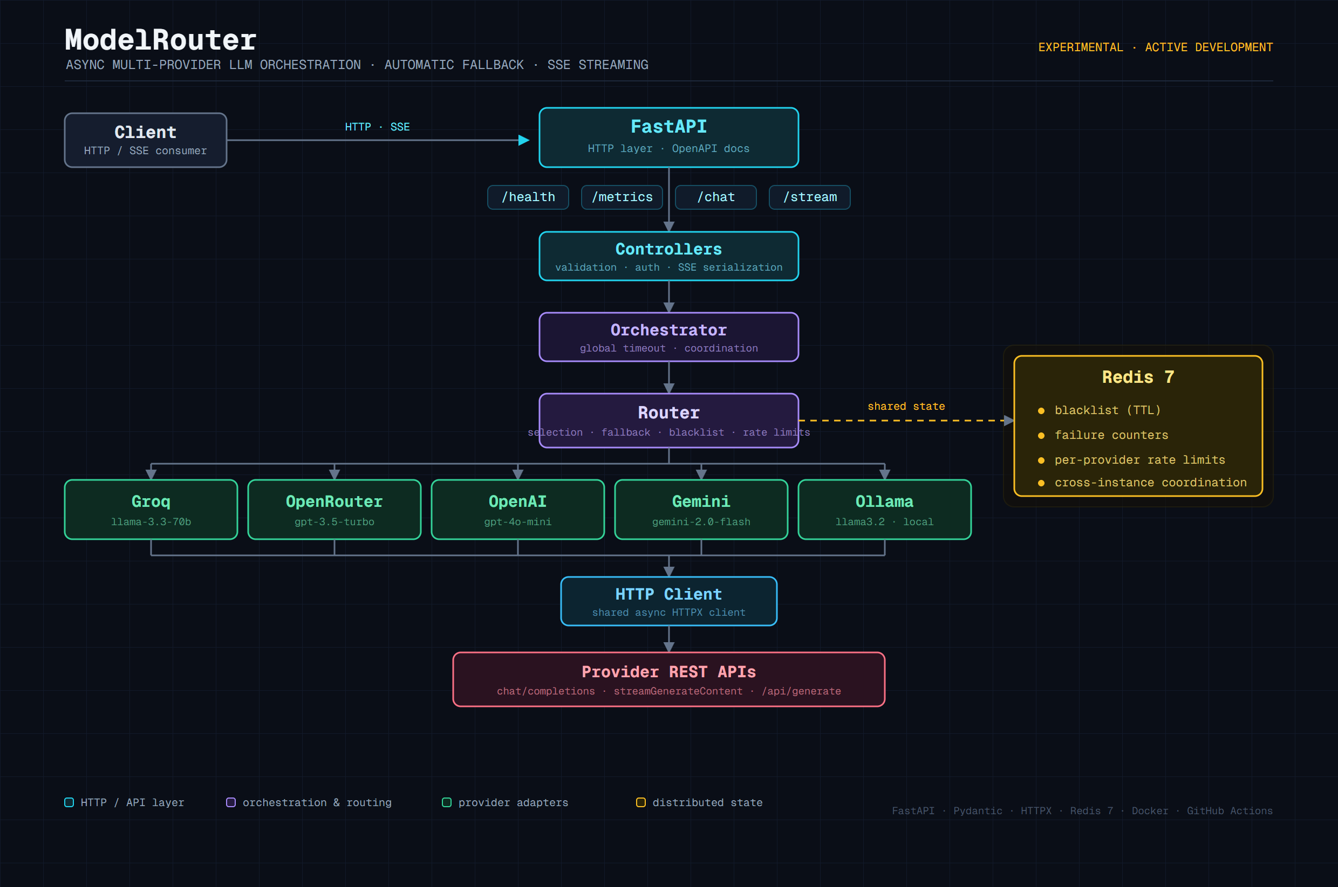Image resolution: width=1338 pixels, height=887 pixels.
Task: Click the /stream endpoint chip
Action: point(810,197)
